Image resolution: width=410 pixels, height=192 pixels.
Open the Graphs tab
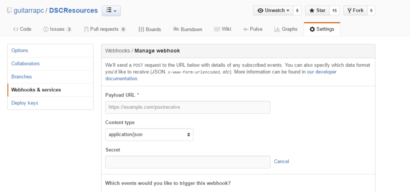coord(286,29)
